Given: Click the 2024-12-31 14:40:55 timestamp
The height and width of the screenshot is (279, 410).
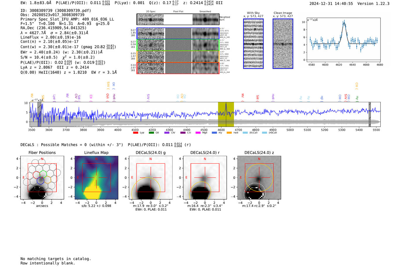Looking at the screenshot, I should [331, 4].
